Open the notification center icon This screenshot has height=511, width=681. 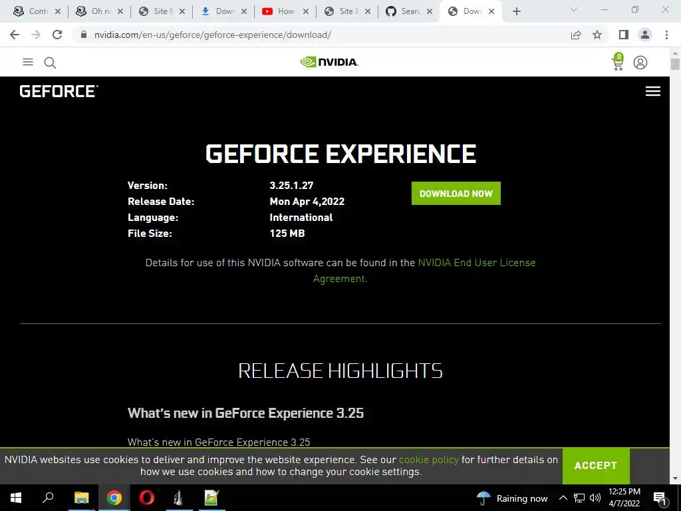coord(660,498)
